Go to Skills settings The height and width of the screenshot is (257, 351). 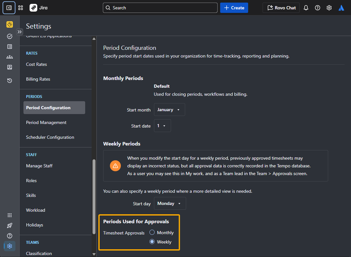click(x=31, y=196)
